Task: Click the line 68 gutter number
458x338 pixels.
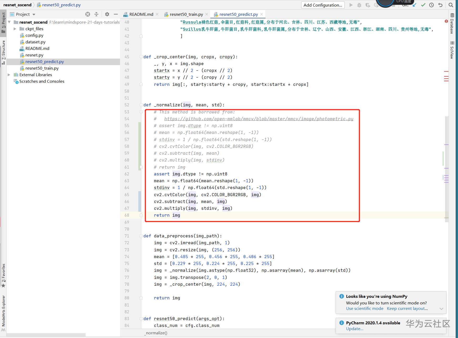Action: (127, 215)
